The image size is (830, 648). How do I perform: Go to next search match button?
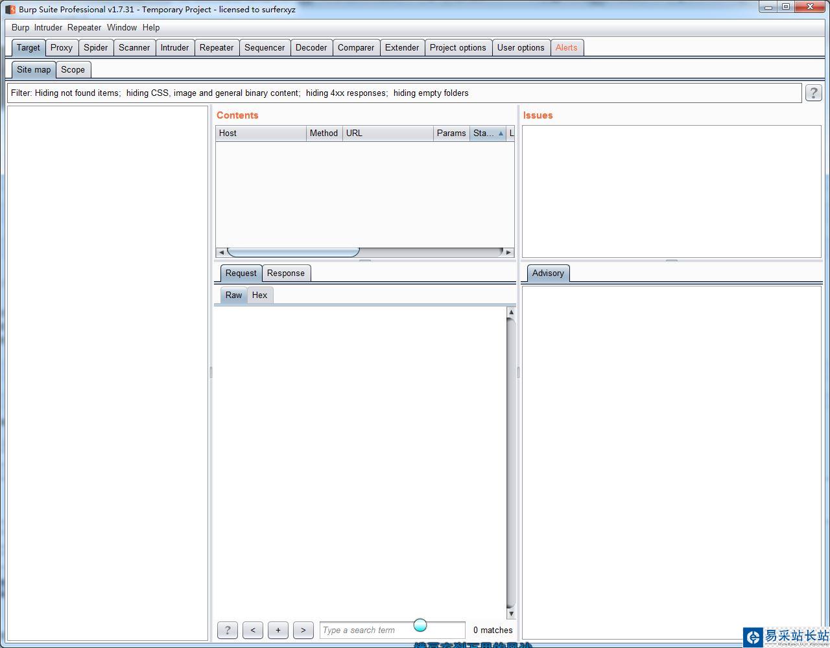303,630
